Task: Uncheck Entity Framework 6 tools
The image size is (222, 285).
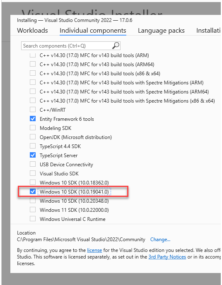Action: [x=33, y=119]
